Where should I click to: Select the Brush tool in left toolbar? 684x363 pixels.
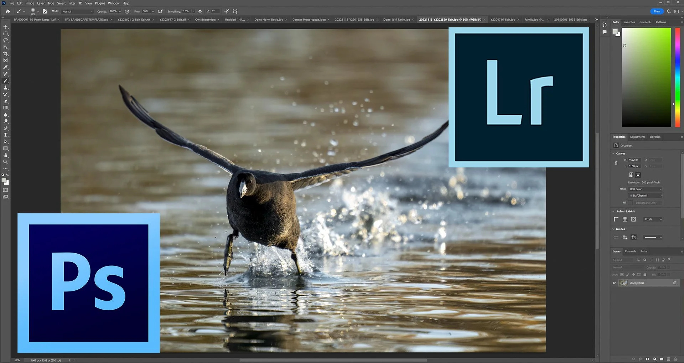pos(5,81)
